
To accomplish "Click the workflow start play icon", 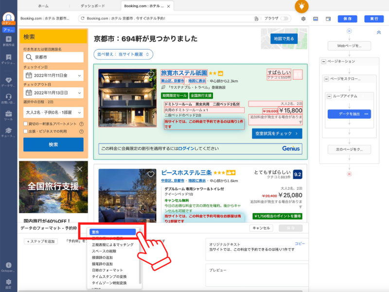I will pyautogui.click(x=349, y=31).
